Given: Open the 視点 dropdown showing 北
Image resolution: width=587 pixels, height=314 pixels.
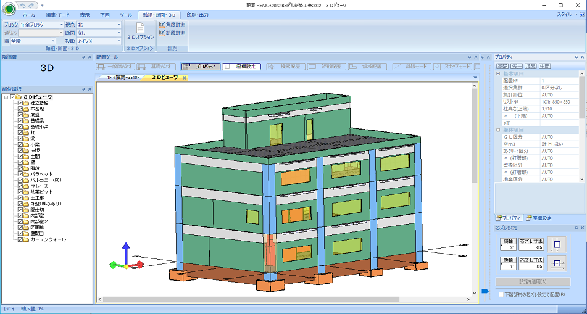Looking at the screenshot, I should tap(119, 25).
